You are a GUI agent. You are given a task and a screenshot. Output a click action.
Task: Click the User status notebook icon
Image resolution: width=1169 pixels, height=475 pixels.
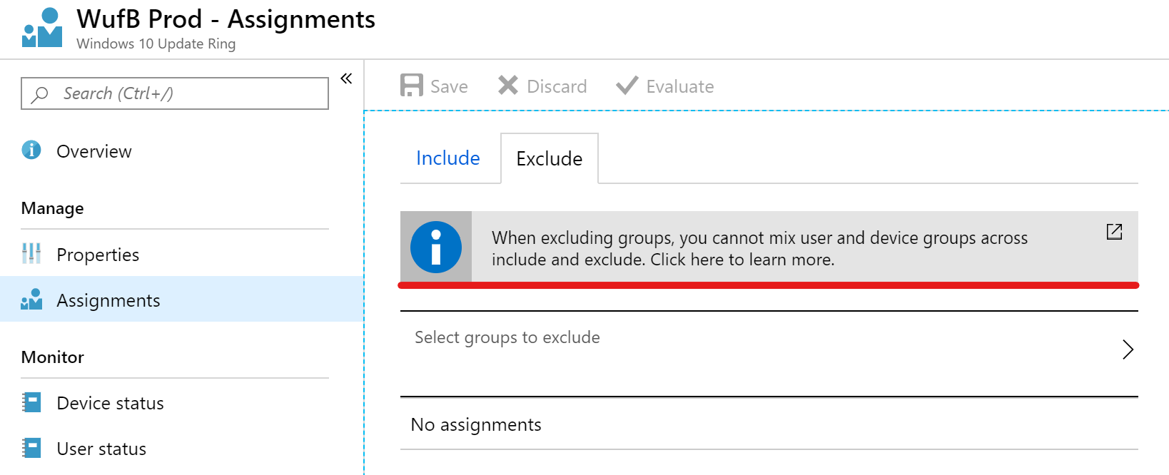tap(31, 448)
